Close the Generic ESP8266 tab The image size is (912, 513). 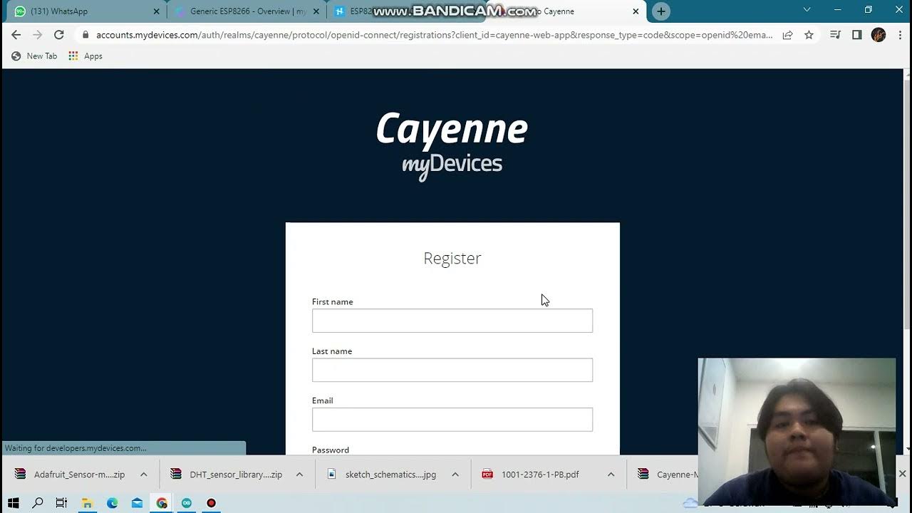pos(316,11)
